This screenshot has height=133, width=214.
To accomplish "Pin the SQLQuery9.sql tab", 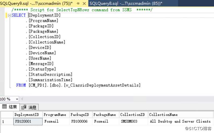I will [x=78, y=3].
